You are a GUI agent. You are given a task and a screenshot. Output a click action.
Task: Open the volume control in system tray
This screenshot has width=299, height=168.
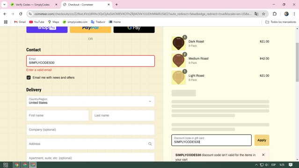(267, 165)
